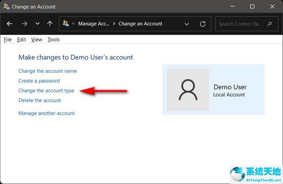Click the Demo User profile picture
Viewport: 283px width, 184px height.
(x=188, y=89)
